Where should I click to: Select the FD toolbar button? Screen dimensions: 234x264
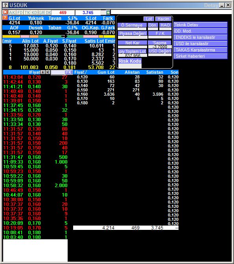tap(20, 13)
